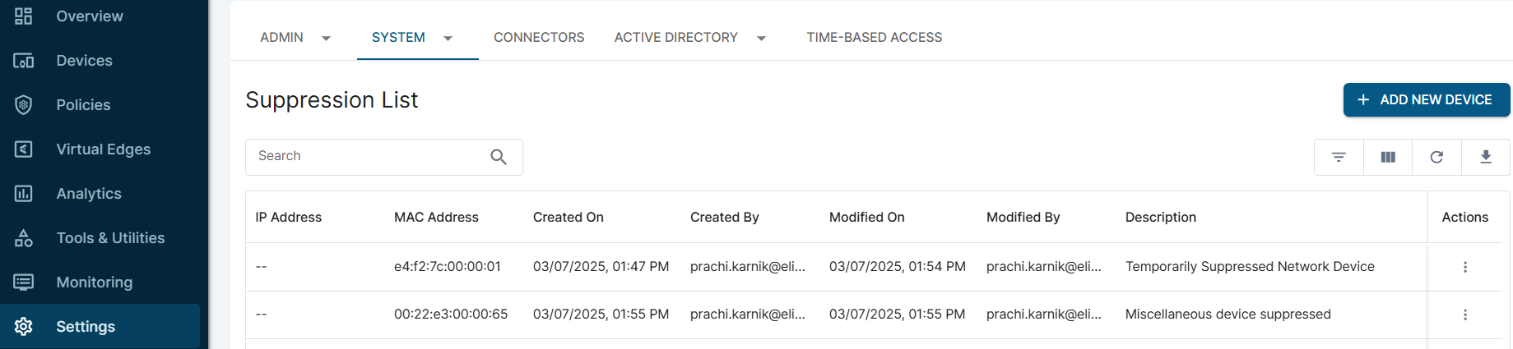This screenshot has width=1513, height=349.
Task: Focus the Search input field
Action: pos(366,156)
